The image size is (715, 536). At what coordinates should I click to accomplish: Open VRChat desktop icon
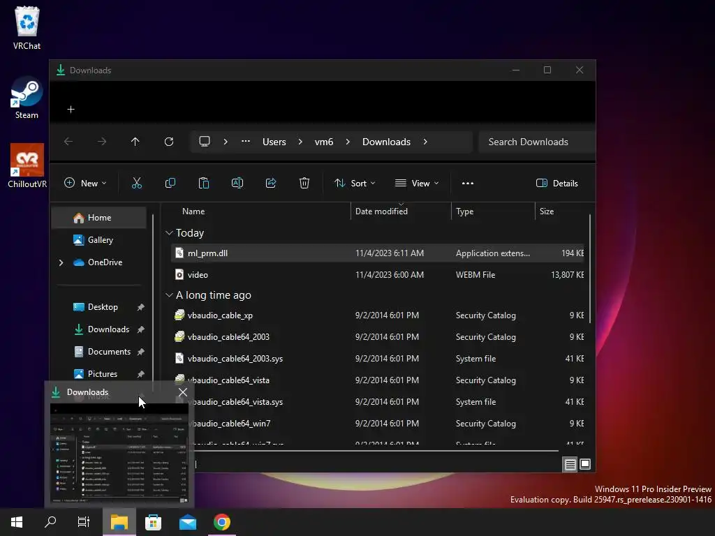click(x=27, y=28)
